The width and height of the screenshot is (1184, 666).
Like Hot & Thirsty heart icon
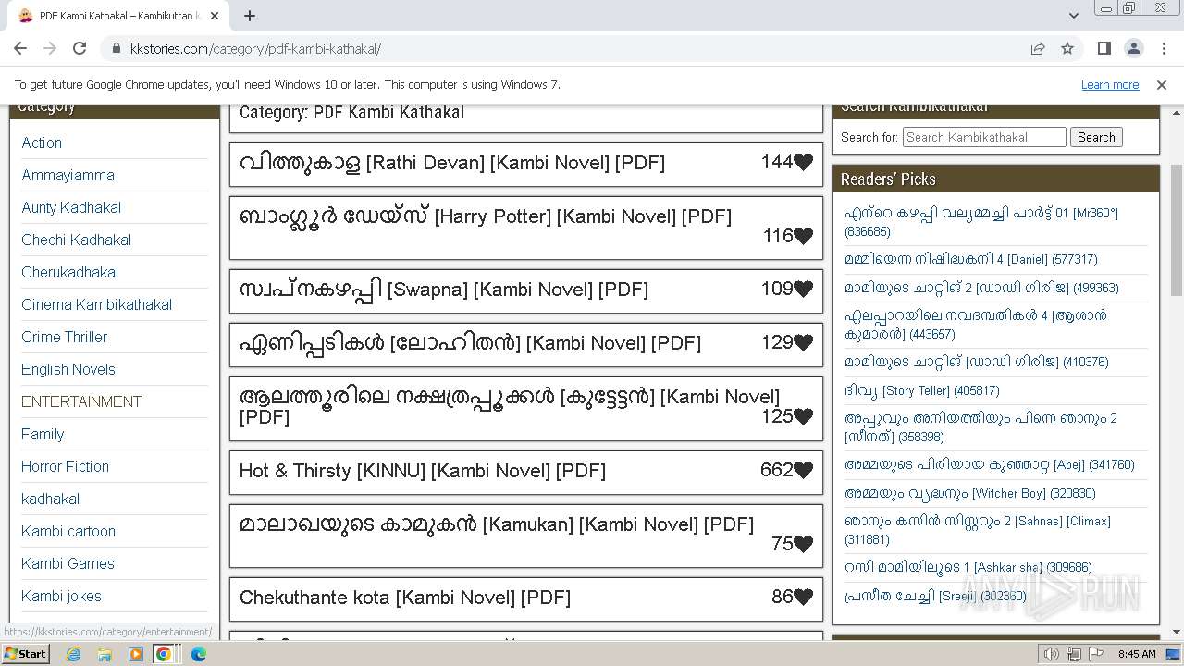[804, 470]
